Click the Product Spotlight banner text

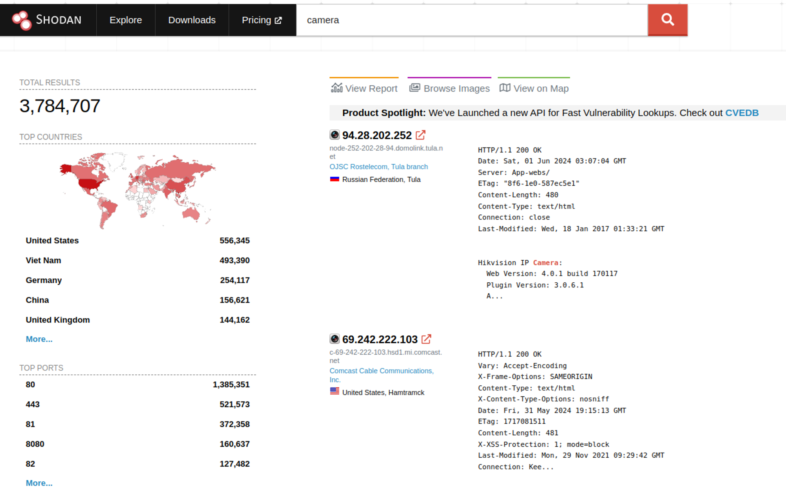[x=550, y=113]
